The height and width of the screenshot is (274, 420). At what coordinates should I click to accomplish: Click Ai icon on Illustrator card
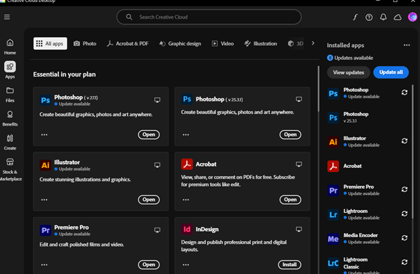45,165
